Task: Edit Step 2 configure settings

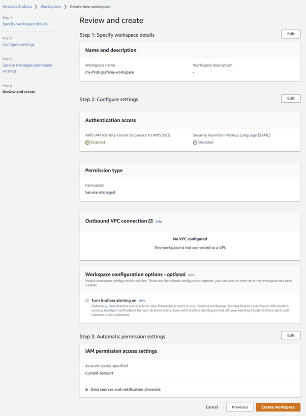Action: (x=291, y=98)
